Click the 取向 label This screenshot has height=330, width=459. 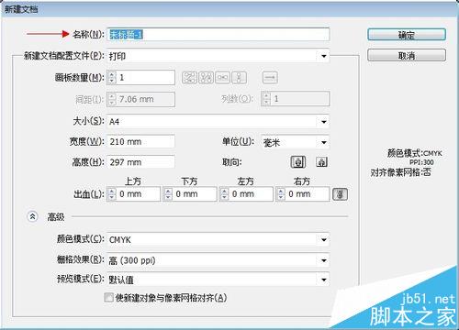232,162
